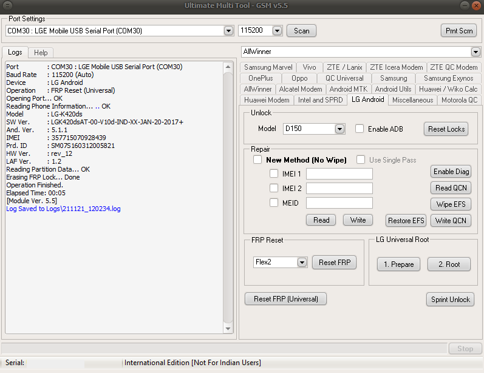Check the IMEI 2 checkbox
Screen dimensions: 484x373
[x=274, y=188]
